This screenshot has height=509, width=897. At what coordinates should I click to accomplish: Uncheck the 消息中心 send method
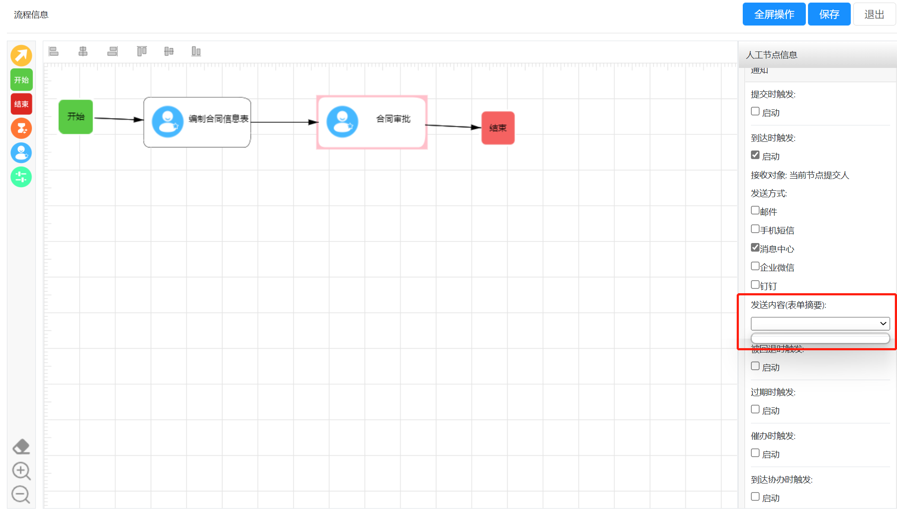[755, 248]
